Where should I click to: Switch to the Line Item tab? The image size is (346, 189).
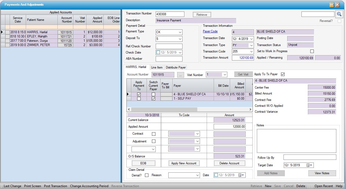click(x=156, y=67)
